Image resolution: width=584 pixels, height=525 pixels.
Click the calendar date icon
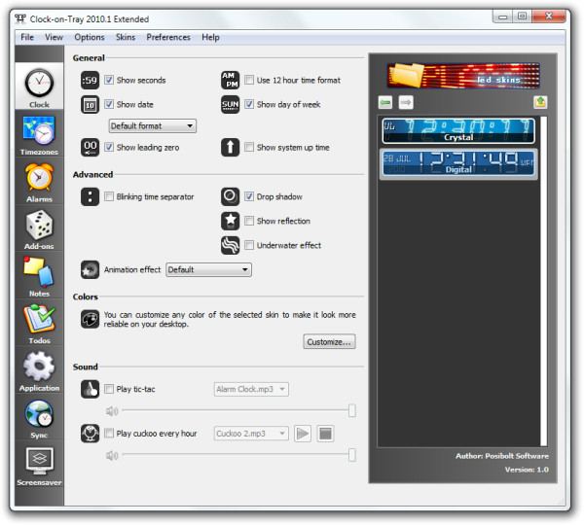pos(91,105)
